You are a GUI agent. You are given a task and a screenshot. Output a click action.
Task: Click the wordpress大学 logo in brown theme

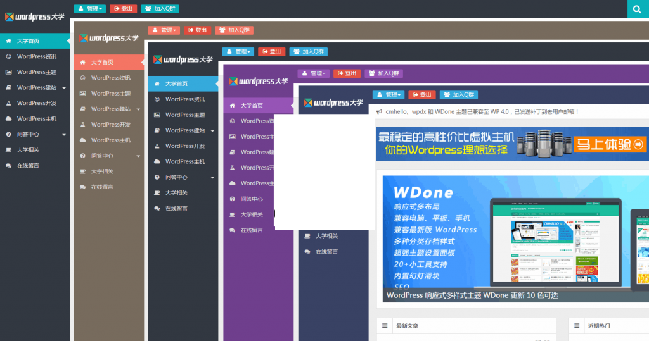[x=109, y=38]
